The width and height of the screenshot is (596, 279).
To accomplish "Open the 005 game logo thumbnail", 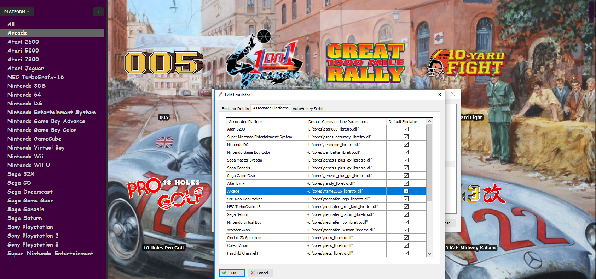I will click(164, 63).
